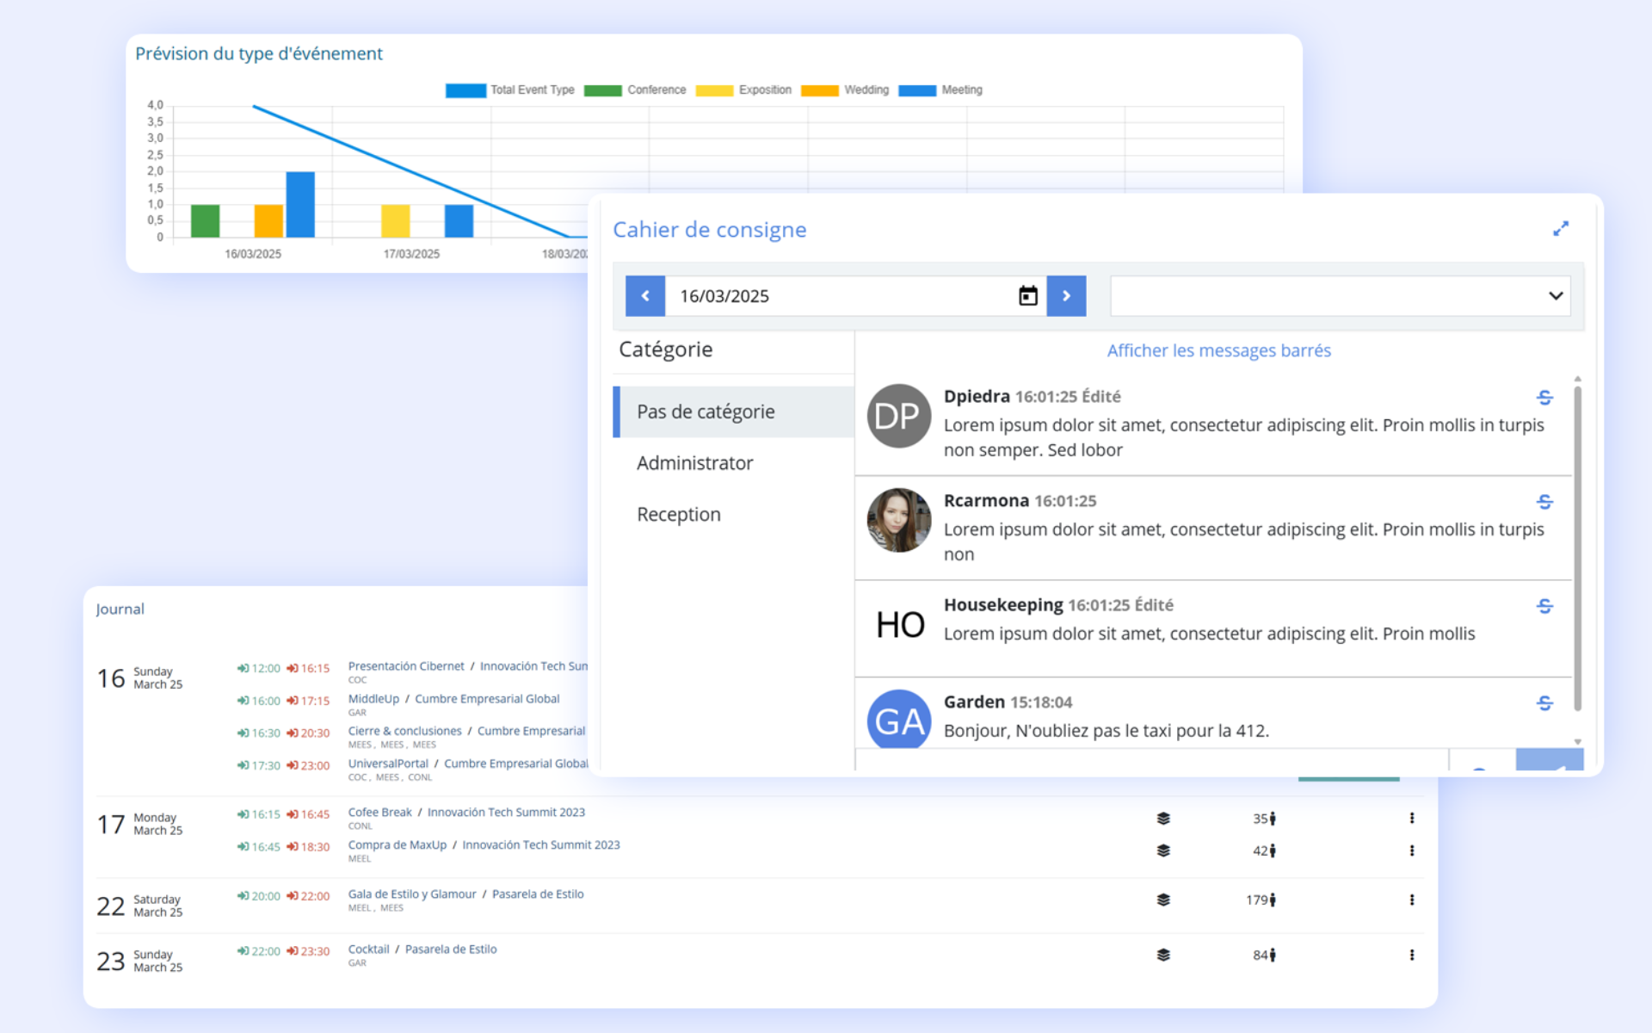Strike through the Housekeeping message

[1544, 606]
